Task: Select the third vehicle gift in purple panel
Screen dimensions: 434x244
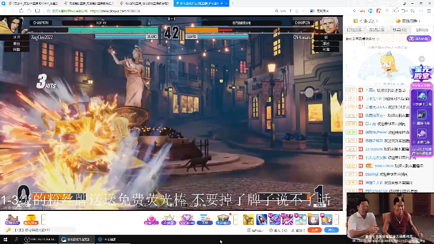Action: click(422, 136)
